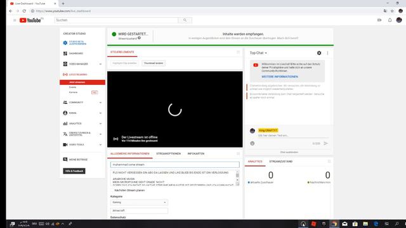Click Hilfe & Feedback button
Image resolution: width=406 pixels, height=228 pixels.
tap(74, 171)
